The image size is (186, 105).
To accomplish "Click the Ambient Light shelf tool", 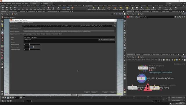I will pyautogui.click(x=153, y=8).
